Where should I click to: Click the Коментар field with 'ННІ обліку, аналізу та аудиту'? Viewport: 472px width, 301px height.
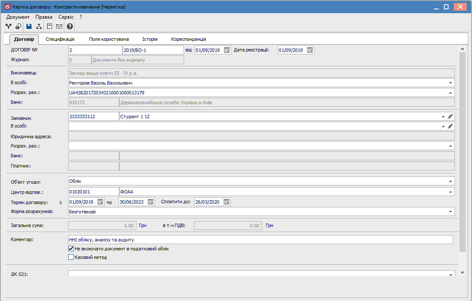[261, 240]
